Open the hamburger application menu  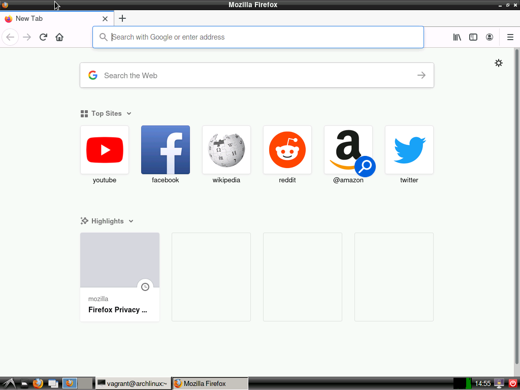point(510,37)
